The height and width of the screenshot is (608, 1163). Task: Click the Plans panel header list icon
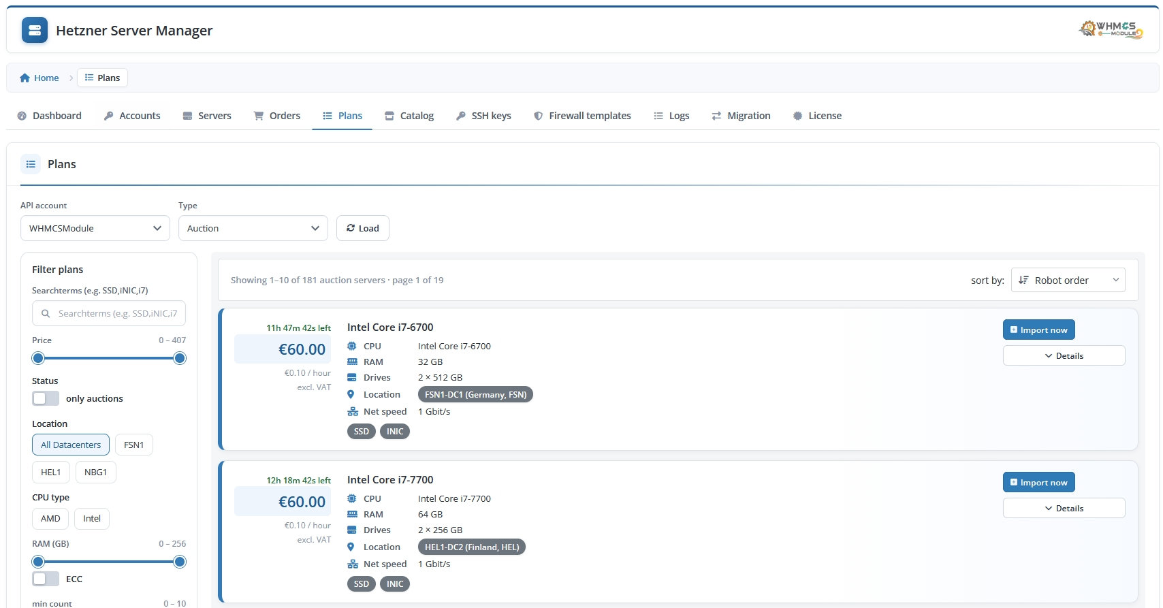(x=31, y=164)
